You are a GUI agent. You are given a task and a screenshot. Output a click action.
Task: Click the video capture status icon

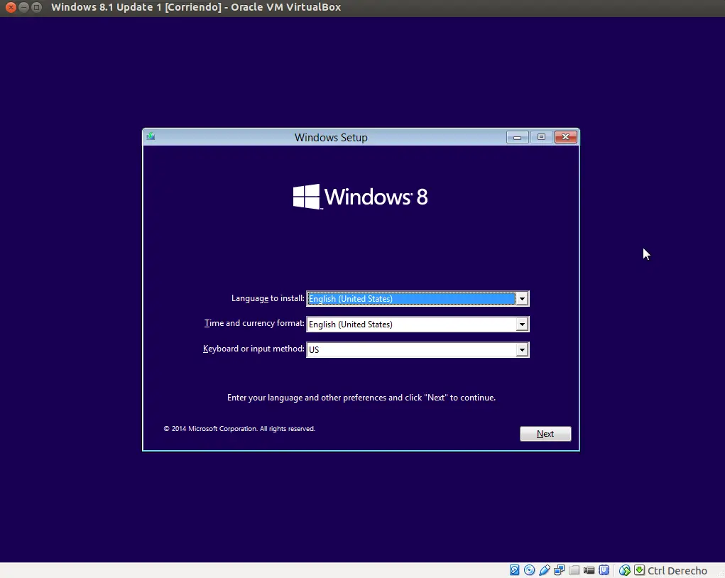point(589,570)
